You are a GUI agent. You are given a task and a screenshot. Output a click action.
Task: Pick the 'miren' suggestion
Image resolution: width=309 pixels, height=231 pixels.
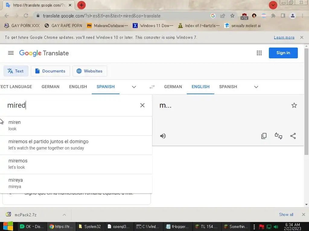[76, 126]
